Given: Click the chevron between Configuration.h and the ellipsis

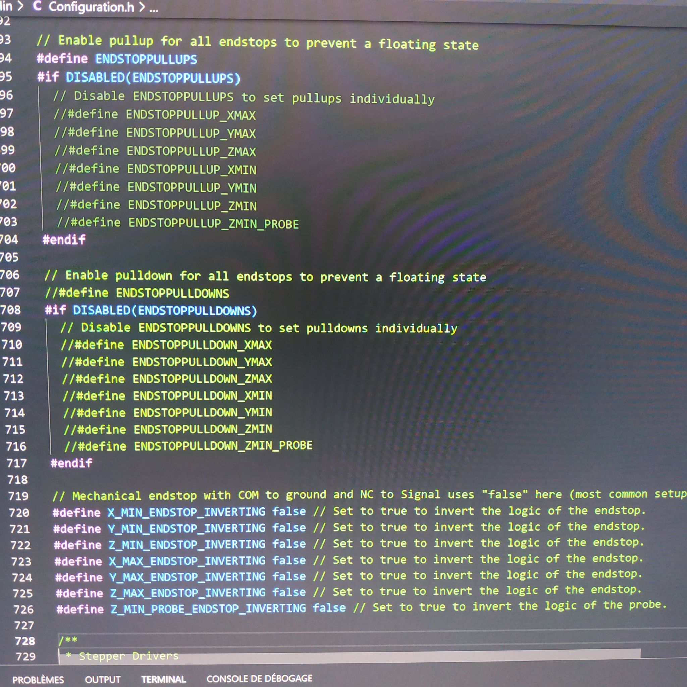Looking at the screenshot, I should [x=142, y=7].
